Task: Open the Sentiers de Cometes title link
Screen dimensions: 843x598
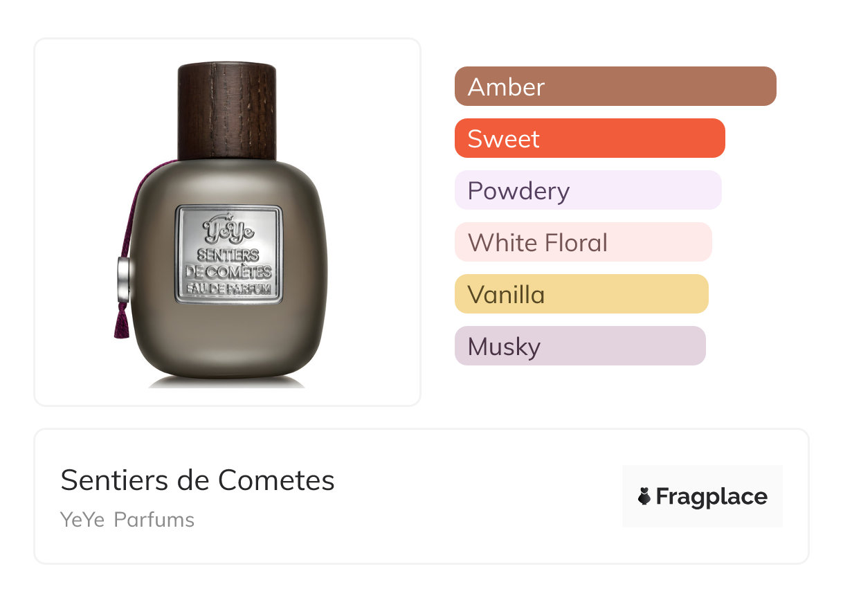Action: coord(197,480)
